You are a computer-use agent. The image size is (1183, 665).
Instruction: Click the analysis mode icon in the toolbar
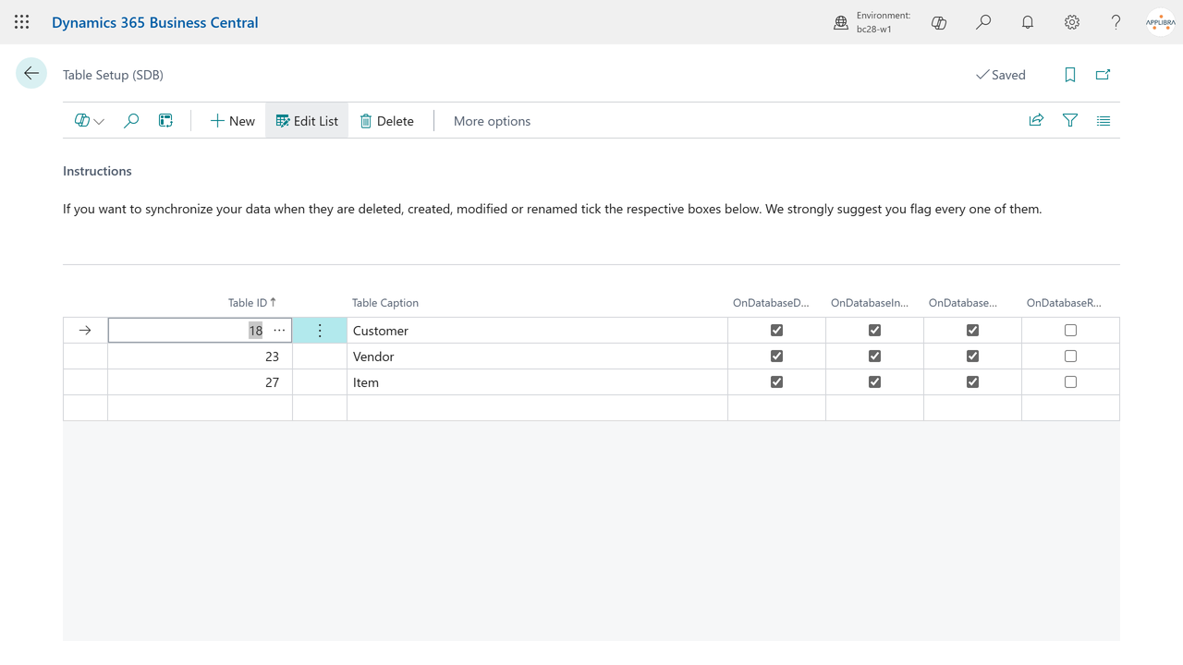[165, 121]
